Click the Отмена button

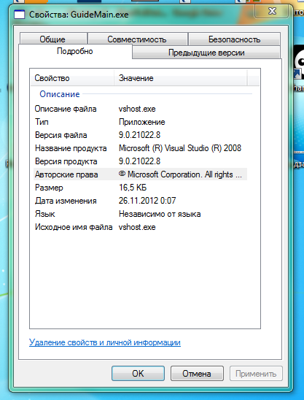[x=197, y=374]
